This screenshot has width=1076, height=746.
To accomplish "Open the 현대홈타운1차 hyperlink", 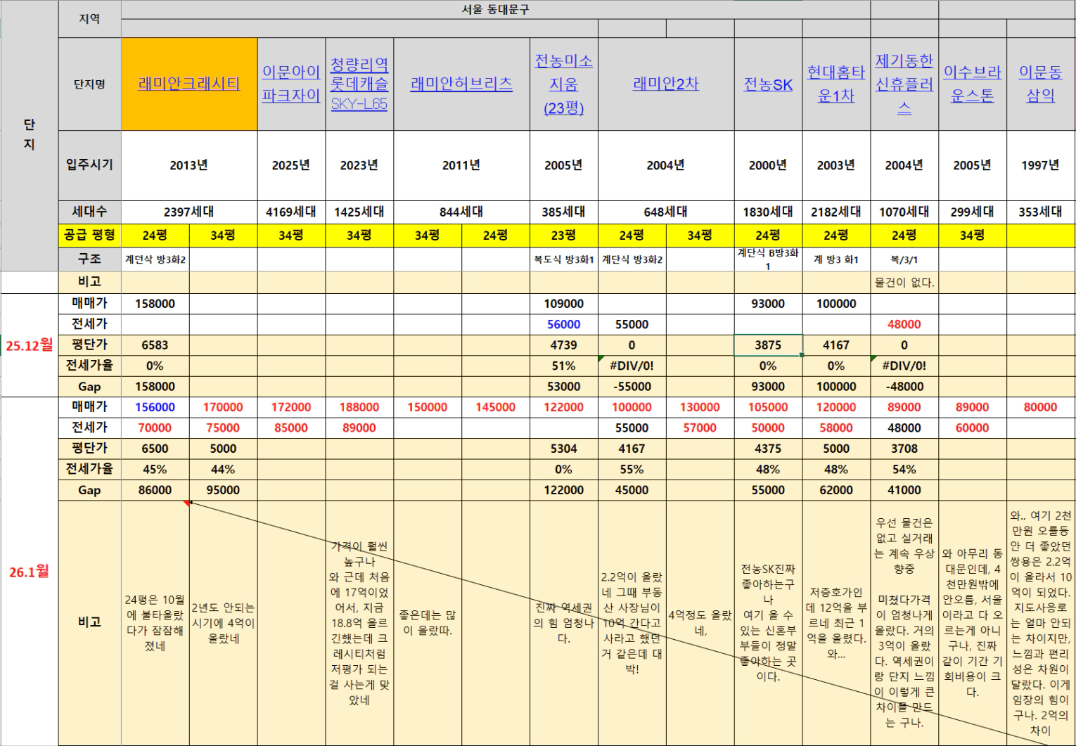I will tap(836, 84).
